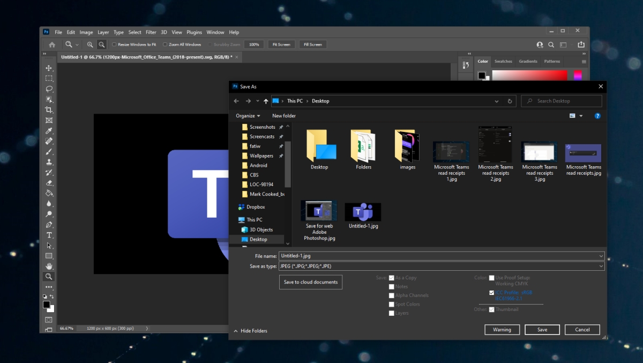Click the Save to cloud documents button

tap(310, 281)
